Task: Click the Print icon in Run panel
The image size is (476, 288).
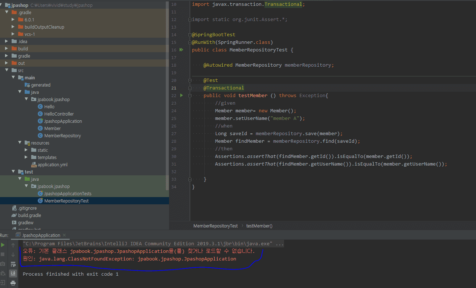Action: (x=13, y=283)
